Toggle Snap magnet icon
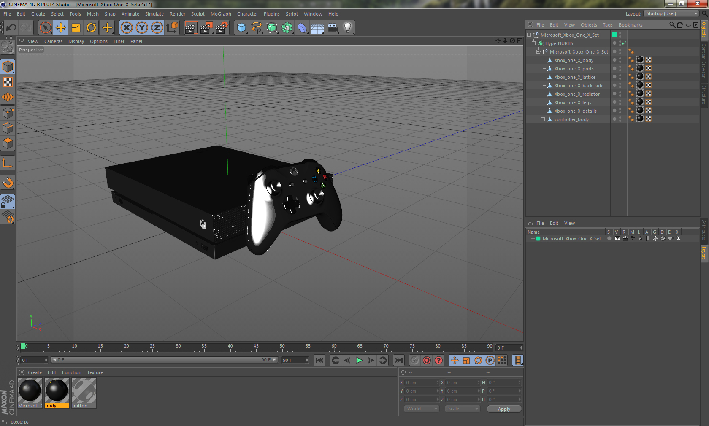709x426 pixels. (8, 183)
